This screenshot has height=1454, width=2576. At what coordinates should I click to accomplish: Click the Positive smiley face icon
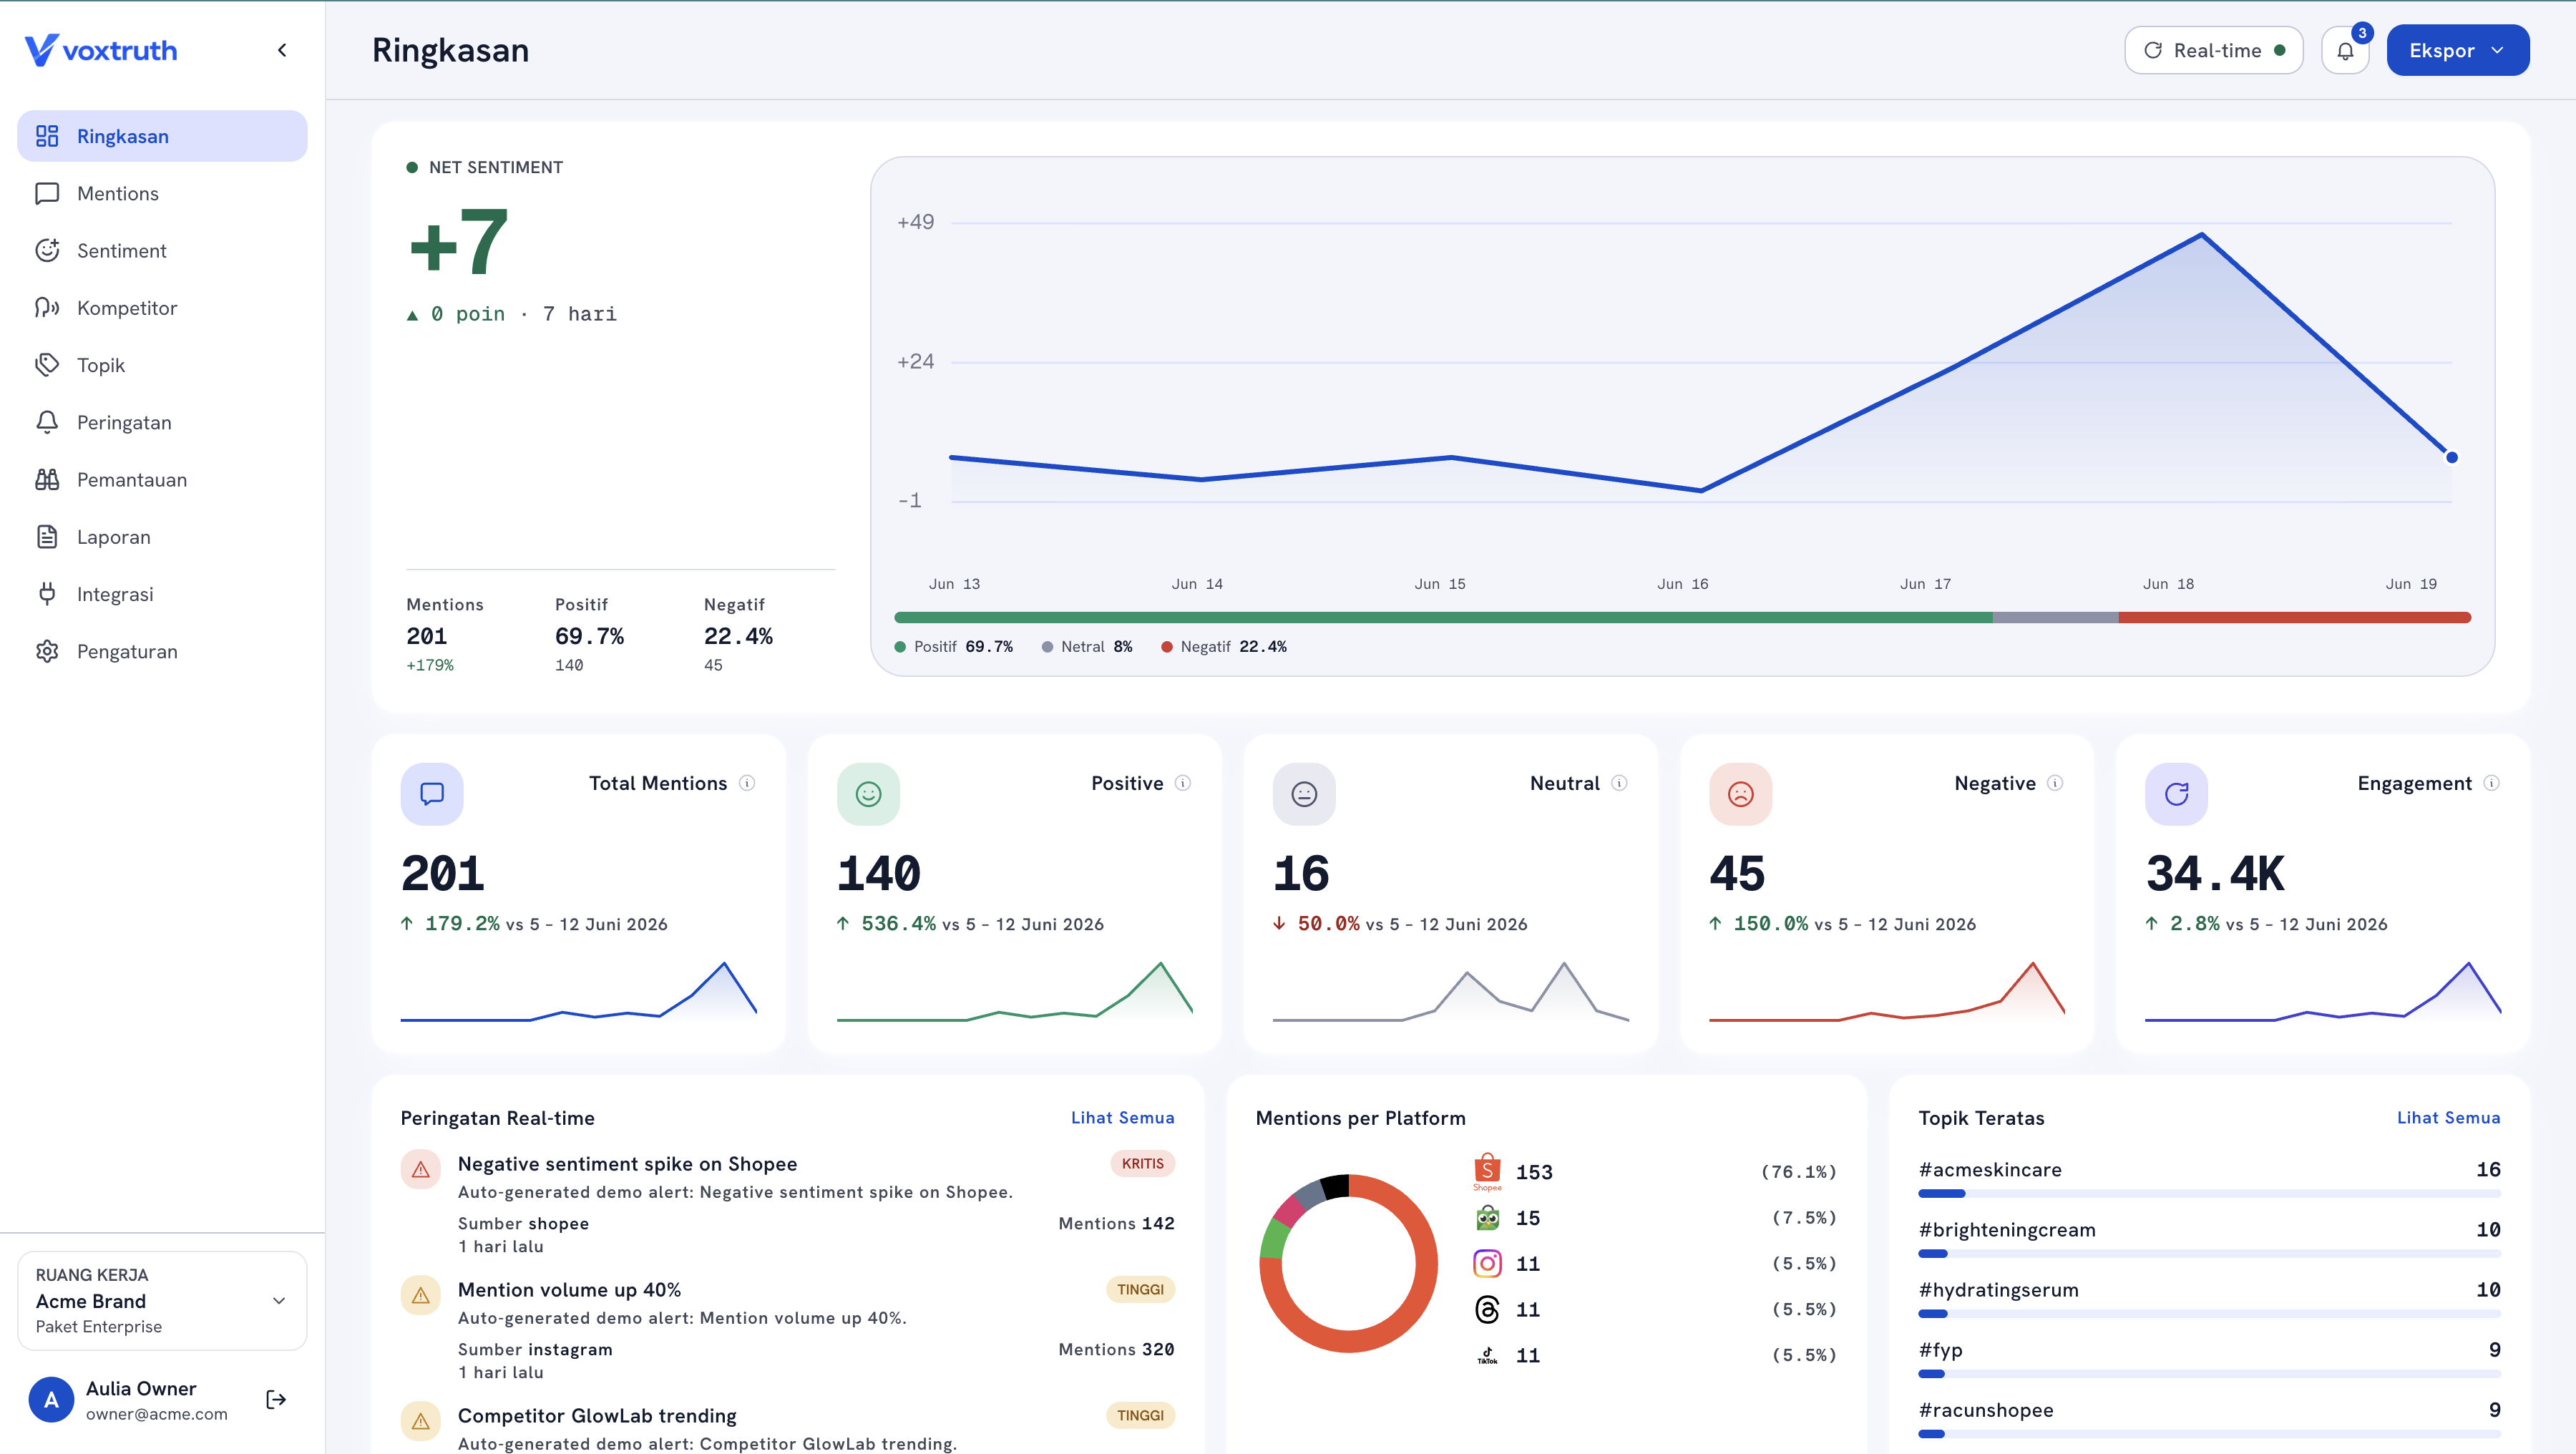tap(868, 794)
